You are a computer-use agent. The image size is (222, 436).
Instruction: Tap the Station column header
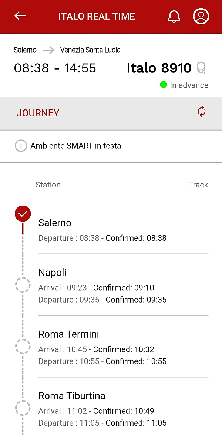click(x=48, y=185)
